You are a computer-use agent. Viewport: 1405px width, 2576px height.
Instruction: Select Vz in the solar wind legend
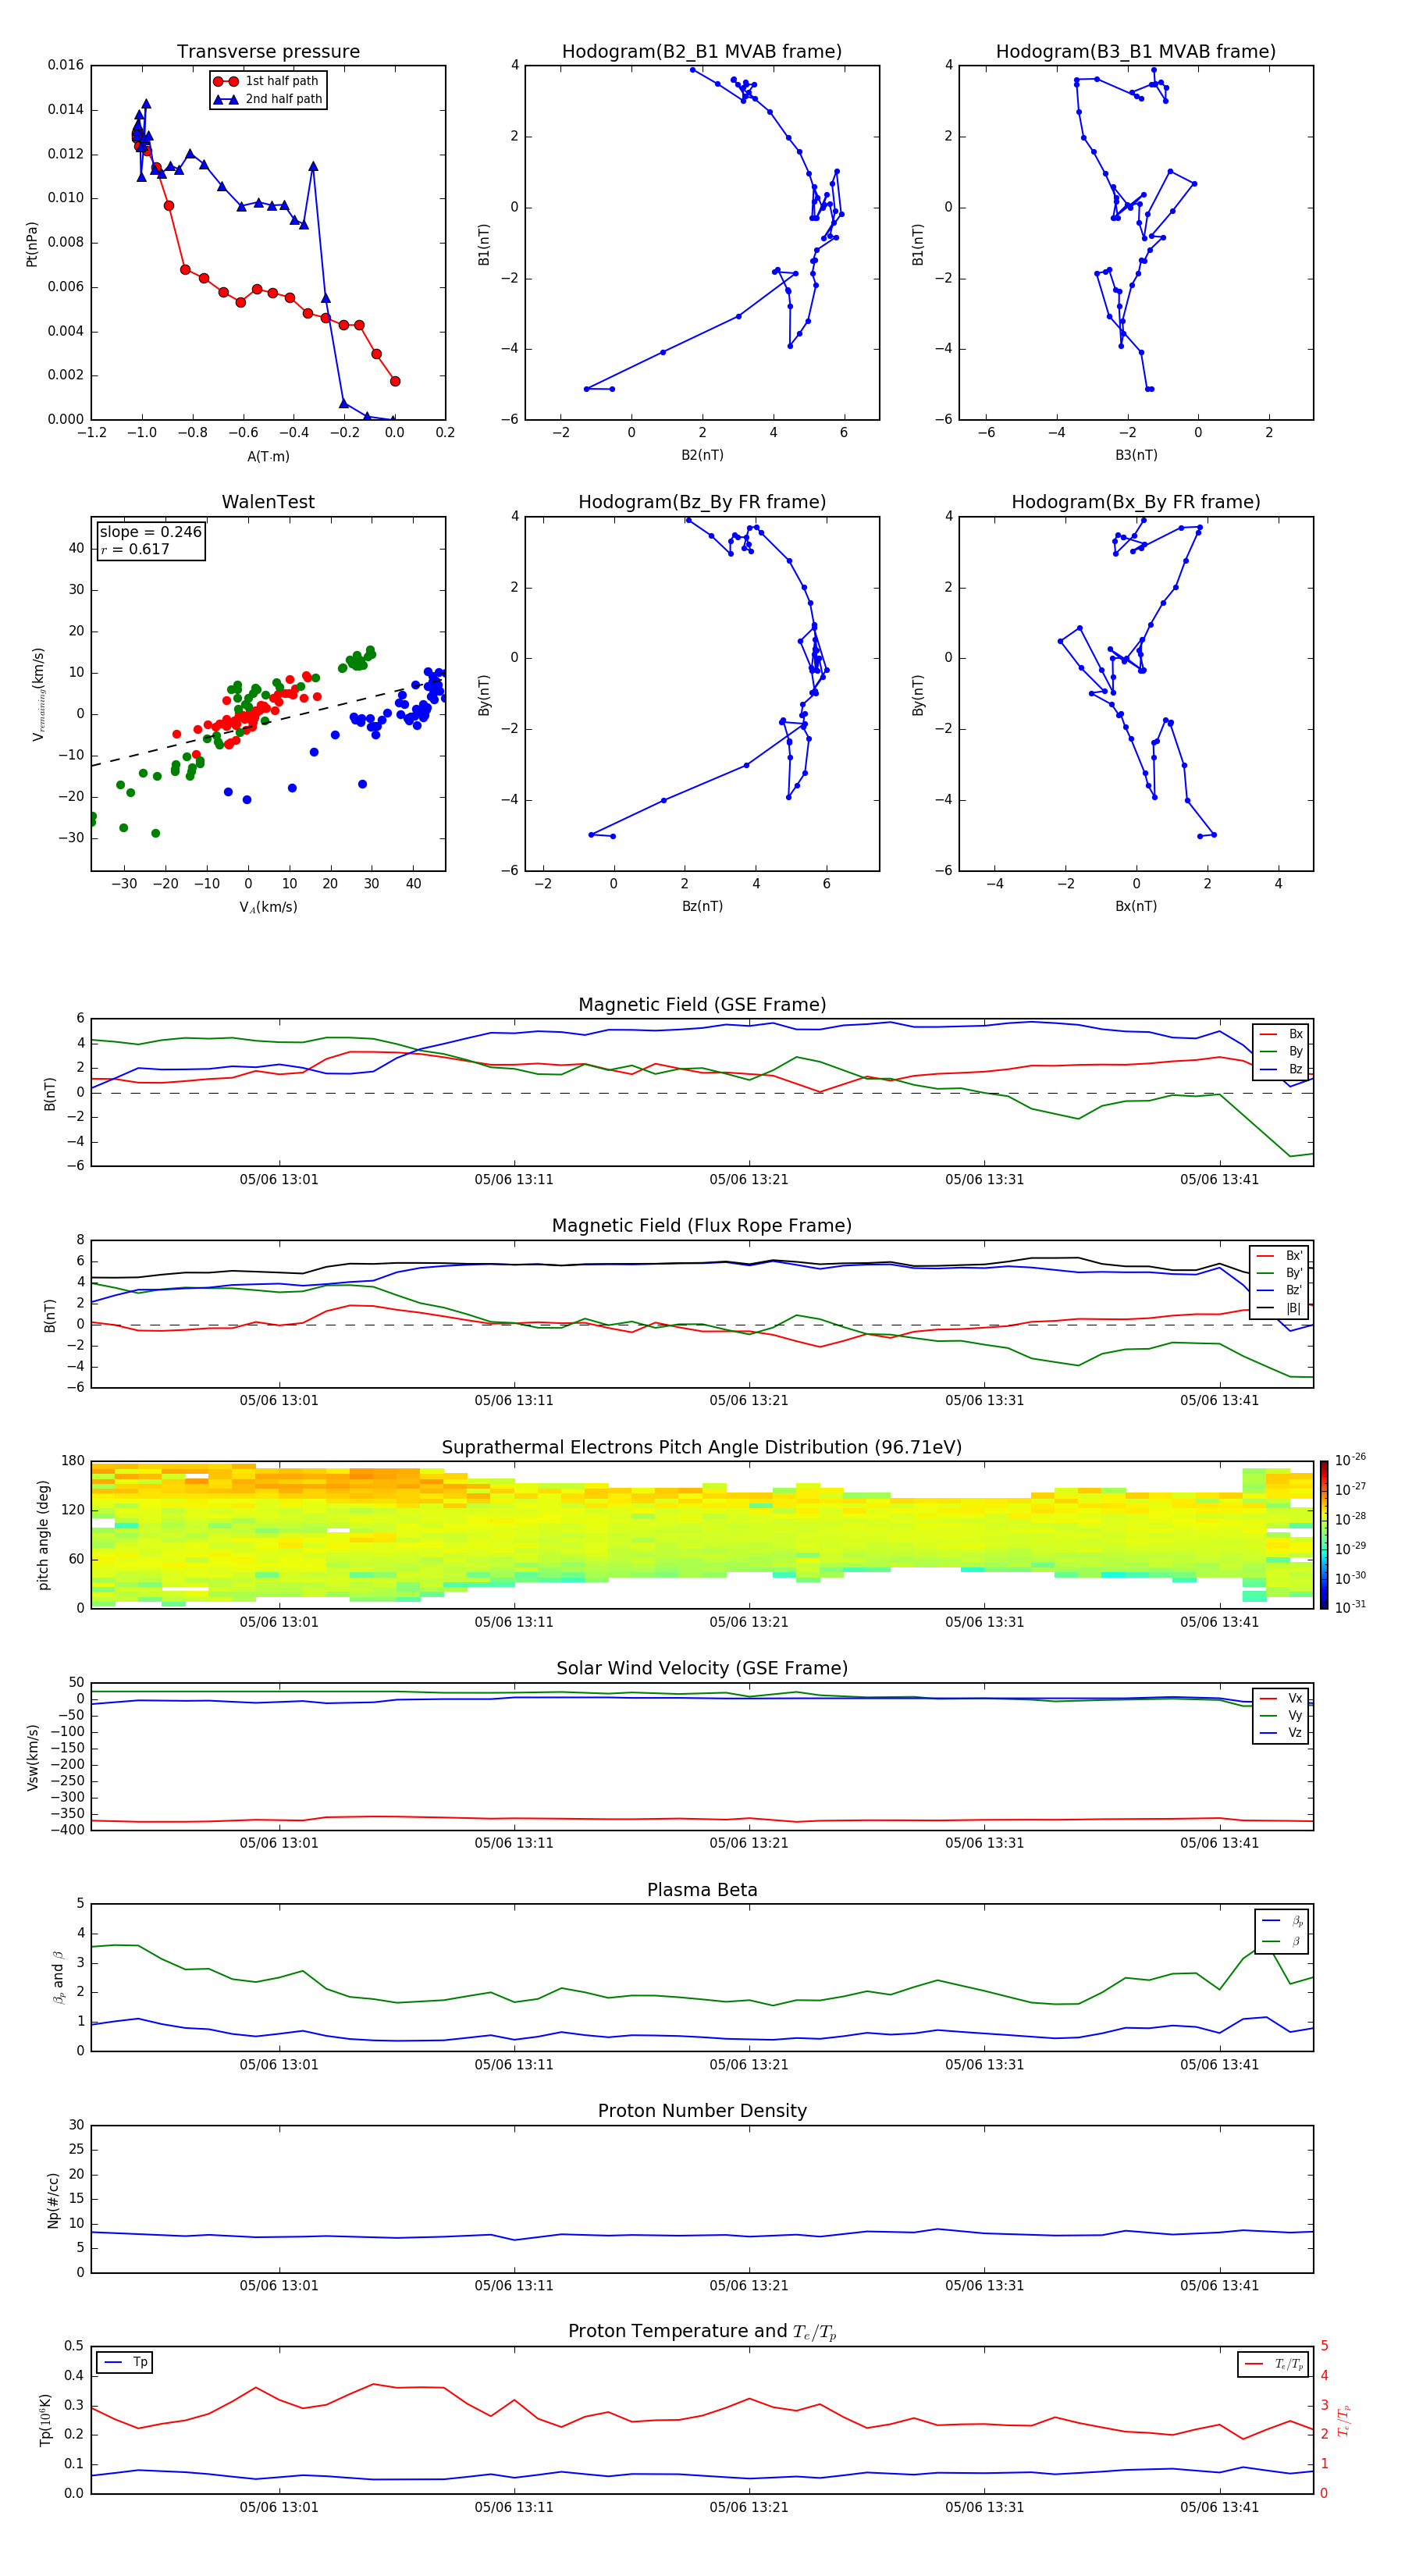click(x=1281, y=1733)
